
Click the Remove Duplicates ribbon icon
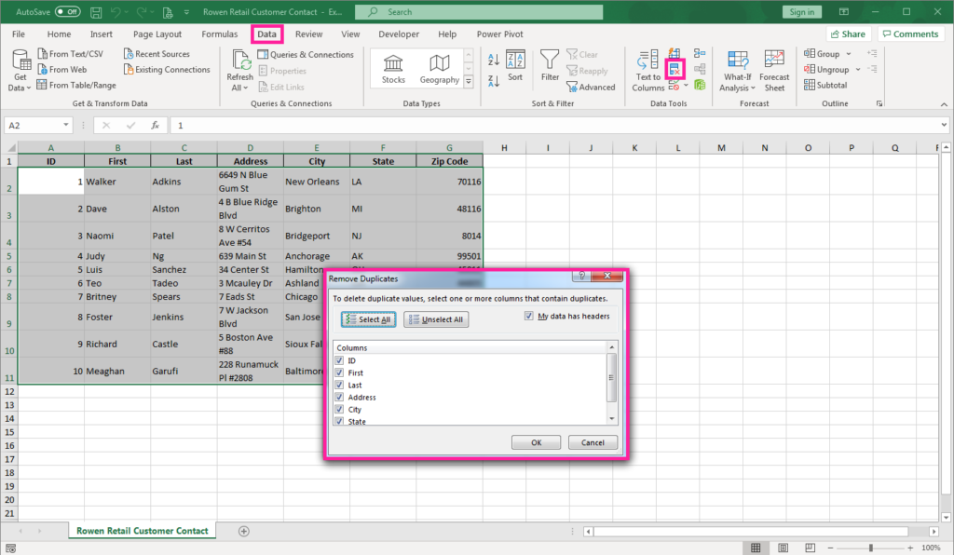tap(675, 69)
